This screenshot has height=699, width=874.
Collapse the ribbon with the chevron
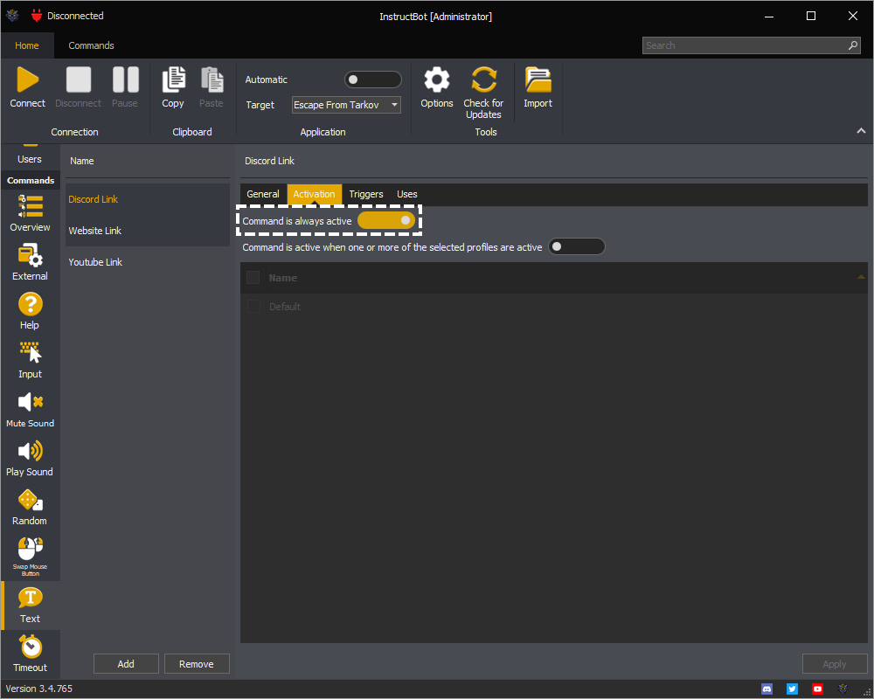point(861,130)
